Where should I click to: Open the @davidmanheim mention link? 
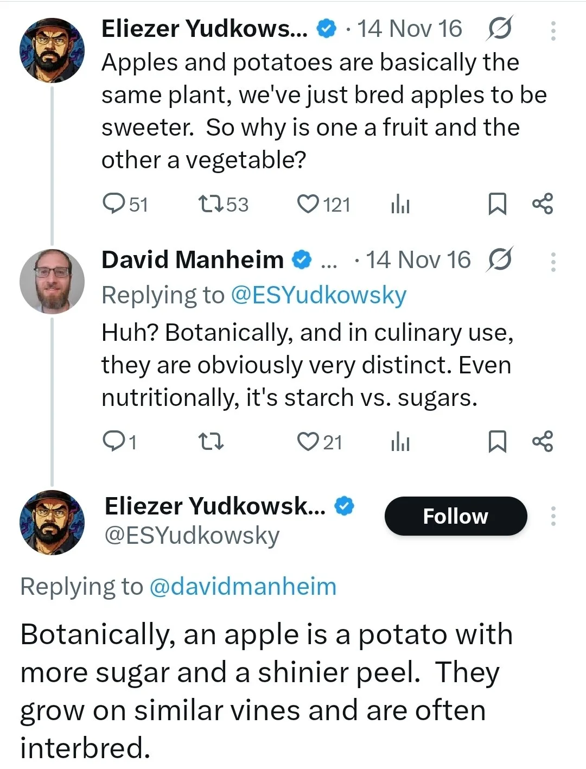(243, 587)
